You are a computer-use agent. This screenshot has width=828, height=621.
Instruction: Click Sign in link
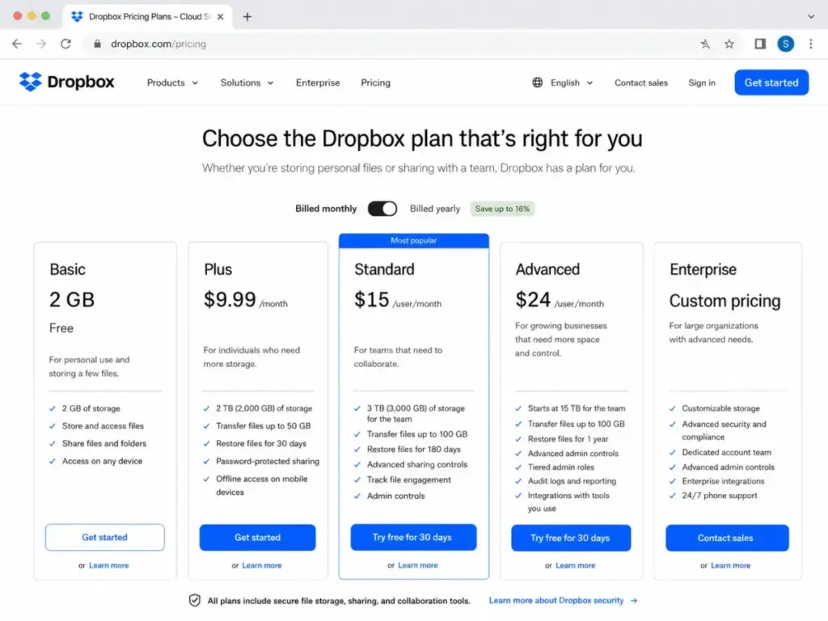(x=702, y=82)
